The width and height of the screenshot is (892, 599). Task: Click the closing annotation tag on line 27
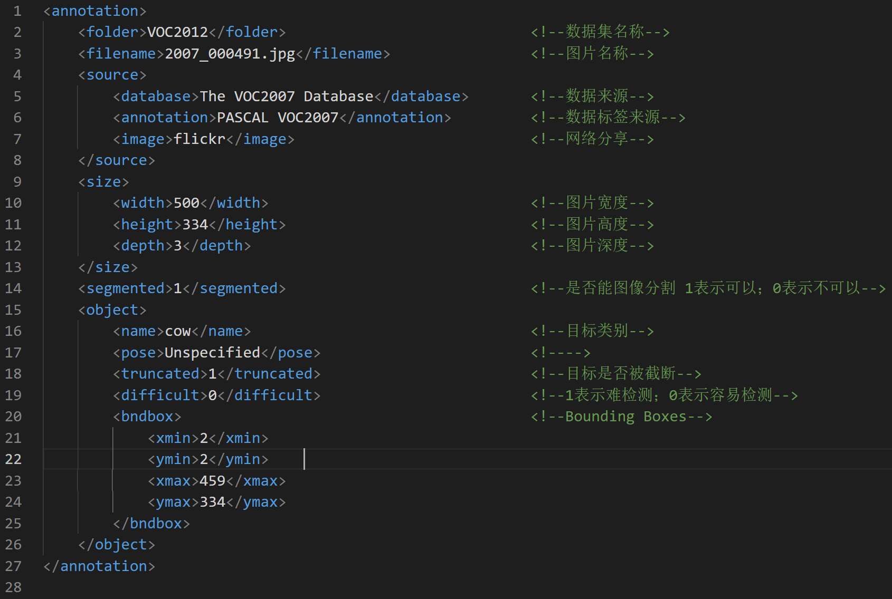tap(99, 565)
